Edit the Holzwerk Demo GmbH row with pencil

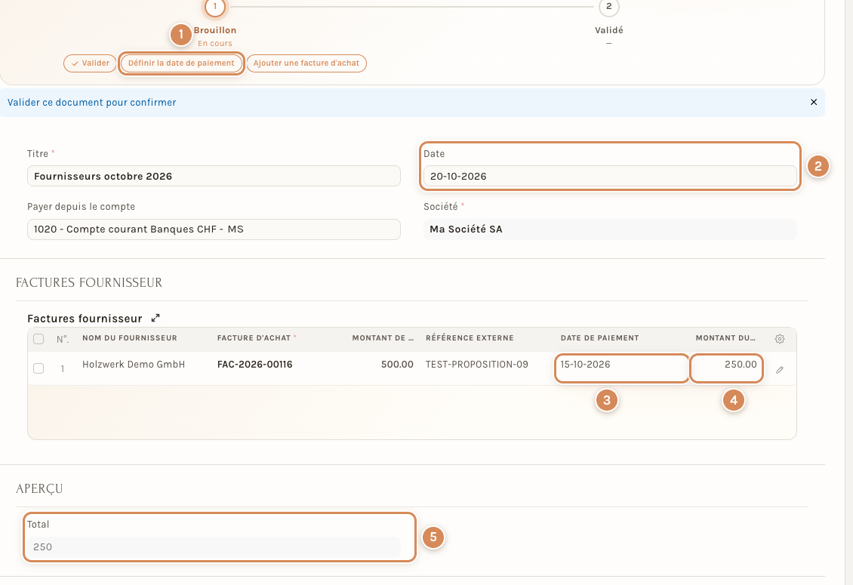coord(780,370)
